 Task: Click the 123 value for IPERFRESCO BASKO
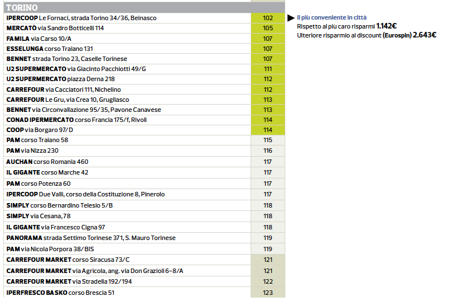(267, 292)
